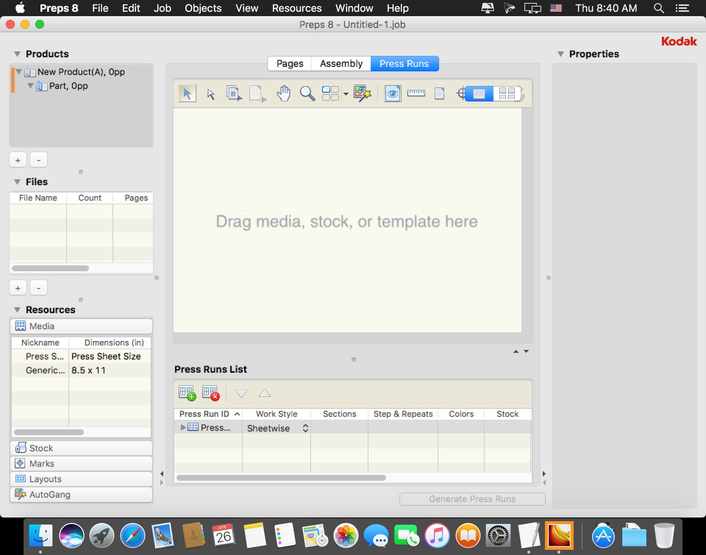This screenshot has width=706, height=555.
Task: Select the arrow selection tool
Action: coord(187,93)
